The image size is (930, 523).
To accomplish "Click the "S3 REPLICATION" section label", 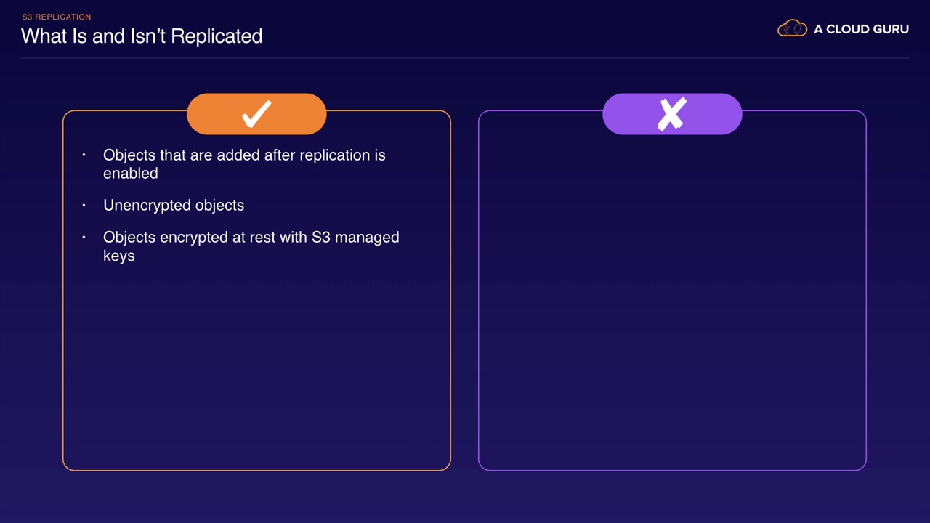I will pos(57,17).
